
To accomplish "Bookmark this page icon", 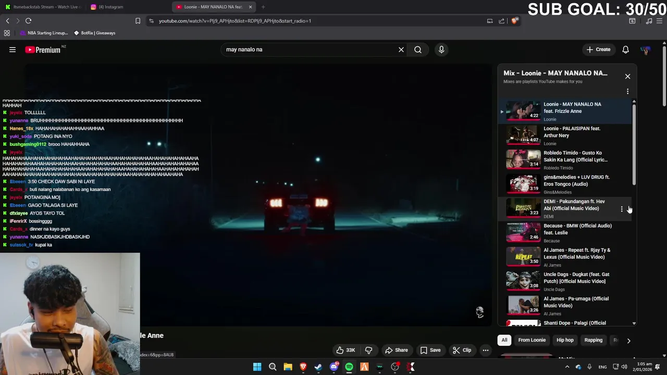I will click(x=138, y=21).
